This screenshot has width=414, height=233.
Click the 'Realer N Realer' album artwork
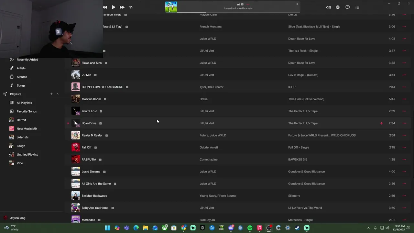coord(76,135)
